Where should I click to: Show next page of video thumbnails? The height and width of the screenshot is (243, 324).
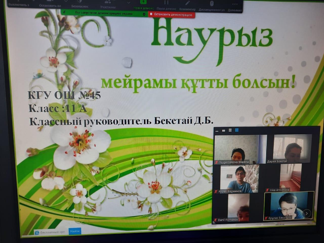307,213
